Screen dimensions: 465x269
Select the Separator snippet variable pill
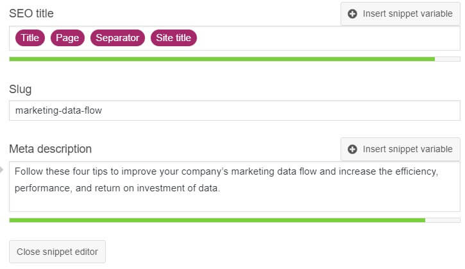pyautogui.click(x=117, y=38)
